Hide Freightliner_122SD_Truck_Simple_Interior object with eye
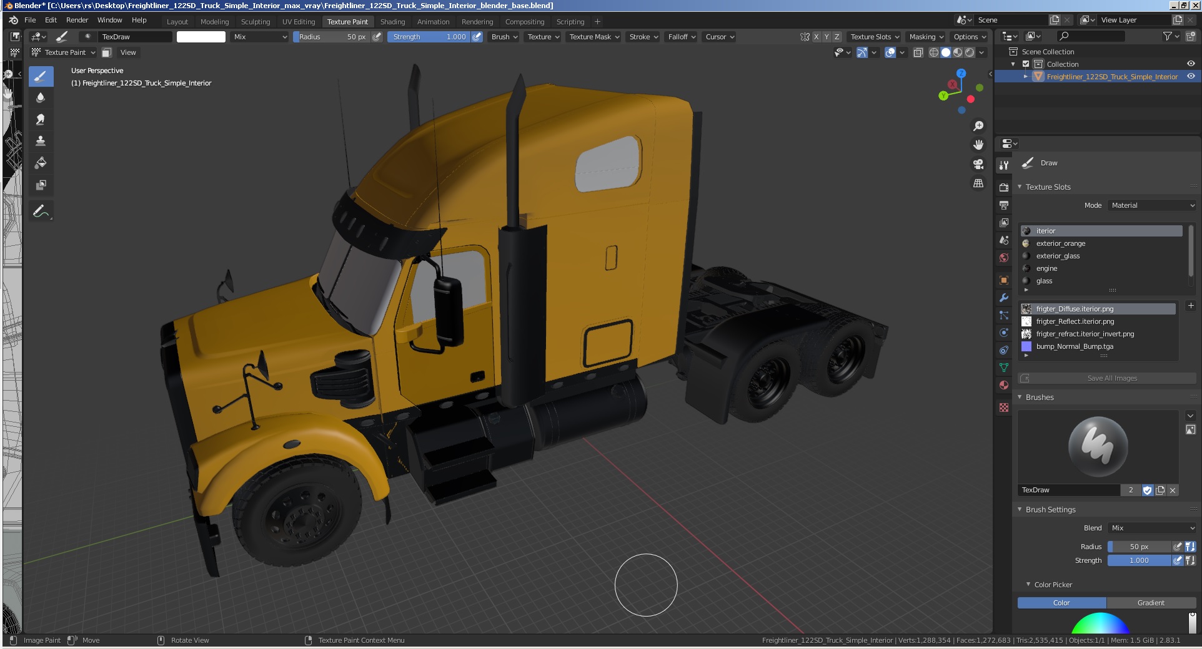 1191,76
